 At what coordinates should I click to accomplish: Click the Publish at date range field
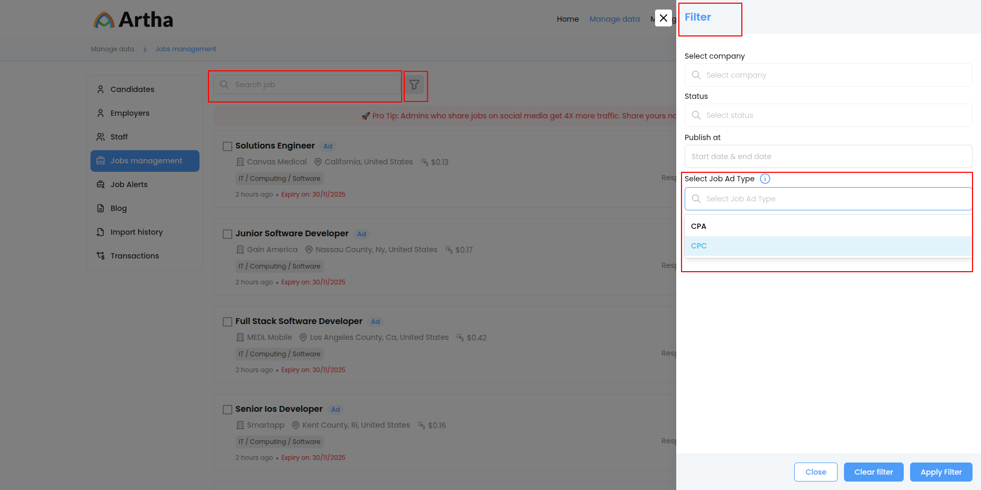coord(828,156)
